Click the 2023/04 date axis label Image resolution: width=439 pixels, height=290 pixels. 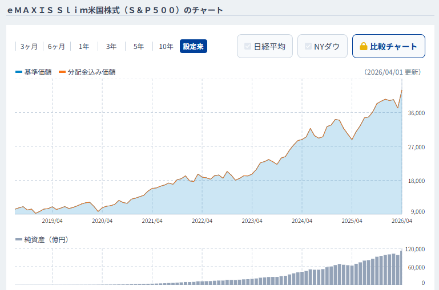pyautogui.click(x=252, y=220)
